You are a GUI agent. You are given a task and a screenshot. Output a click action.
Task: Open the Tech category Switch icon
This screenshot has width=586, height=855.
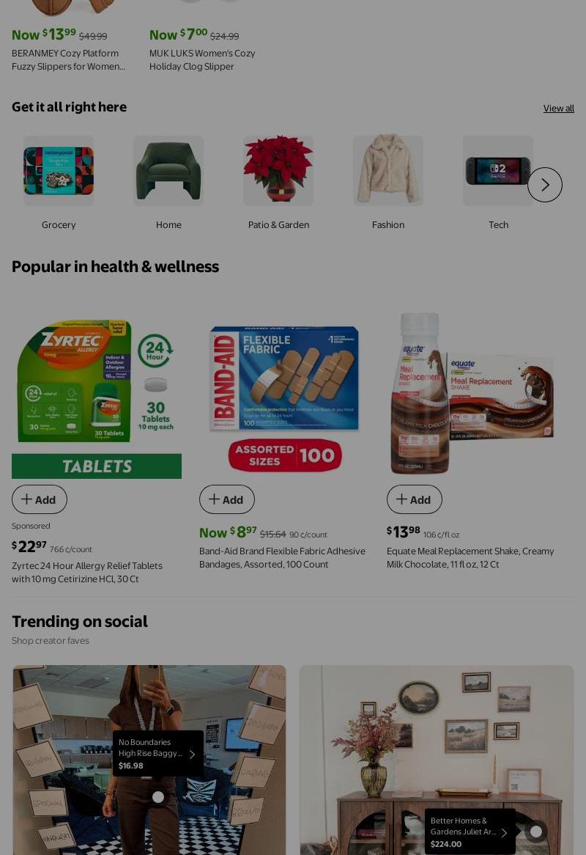498,171
